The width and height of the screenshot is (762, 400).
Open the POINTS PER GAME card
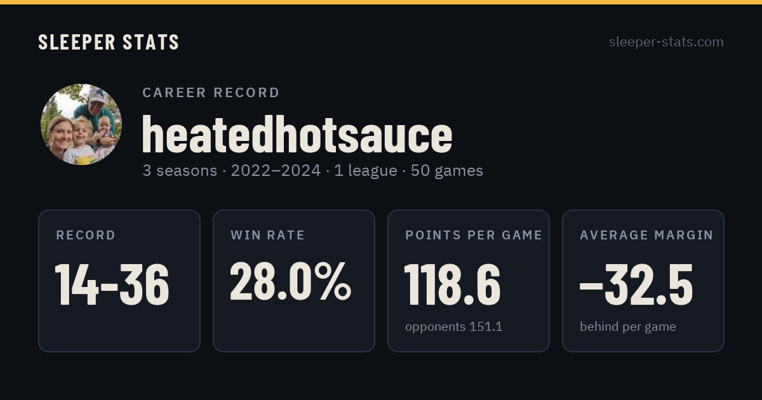tap(469, 281)
